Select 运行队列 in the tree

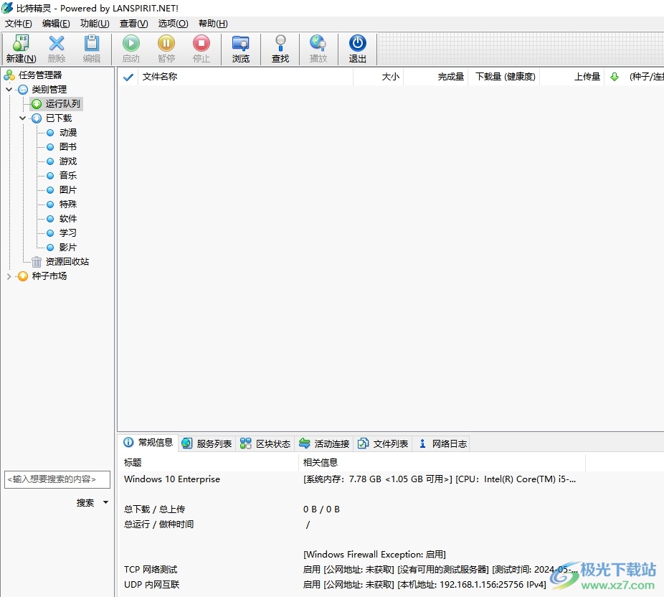coord(62,104)
